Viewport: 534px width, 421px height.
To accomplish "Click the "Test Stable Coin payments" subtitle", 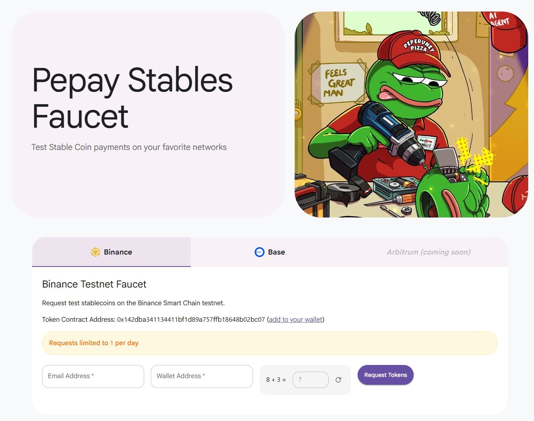I will pos(129,147).
